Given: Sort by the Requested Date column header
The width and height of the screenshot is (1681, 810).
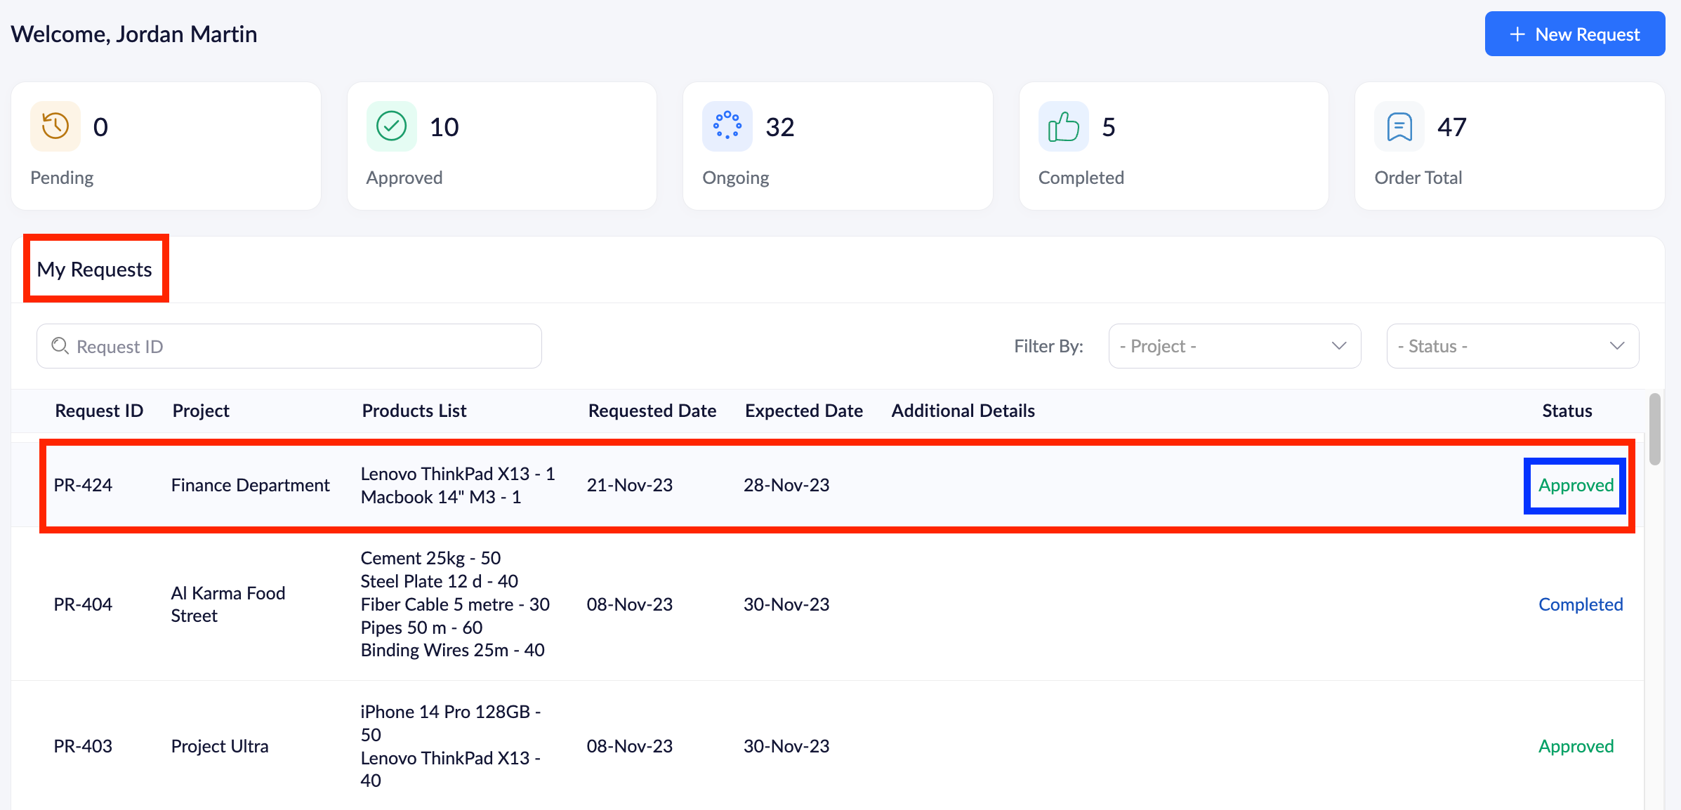Looking at the screenshot, I should click(652, 411).
